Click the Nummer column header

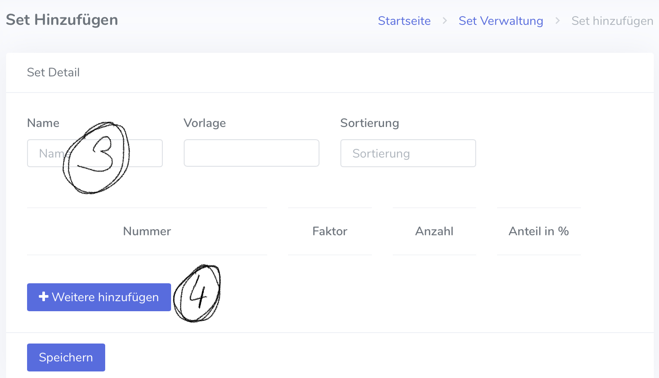point(147,231)
